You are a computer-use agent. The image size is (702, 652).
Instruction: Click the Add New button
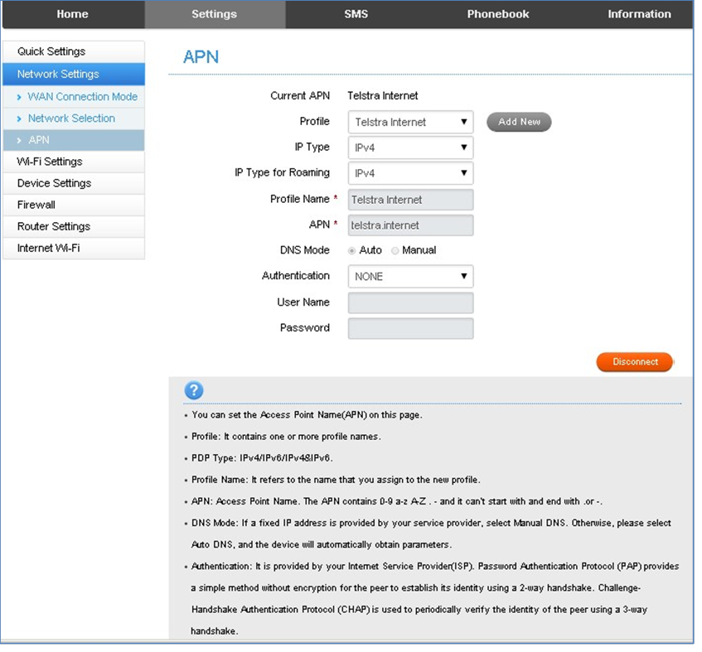[x=518, y=122]
